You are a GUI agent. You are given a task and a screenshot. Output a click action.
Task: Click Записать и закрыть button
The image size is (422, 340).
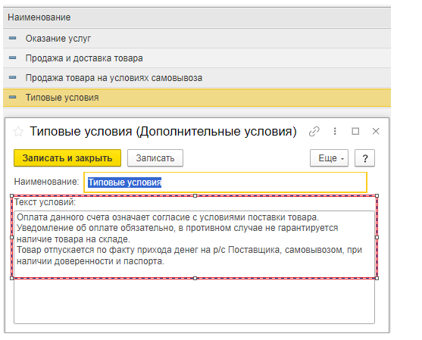[67, 158]
